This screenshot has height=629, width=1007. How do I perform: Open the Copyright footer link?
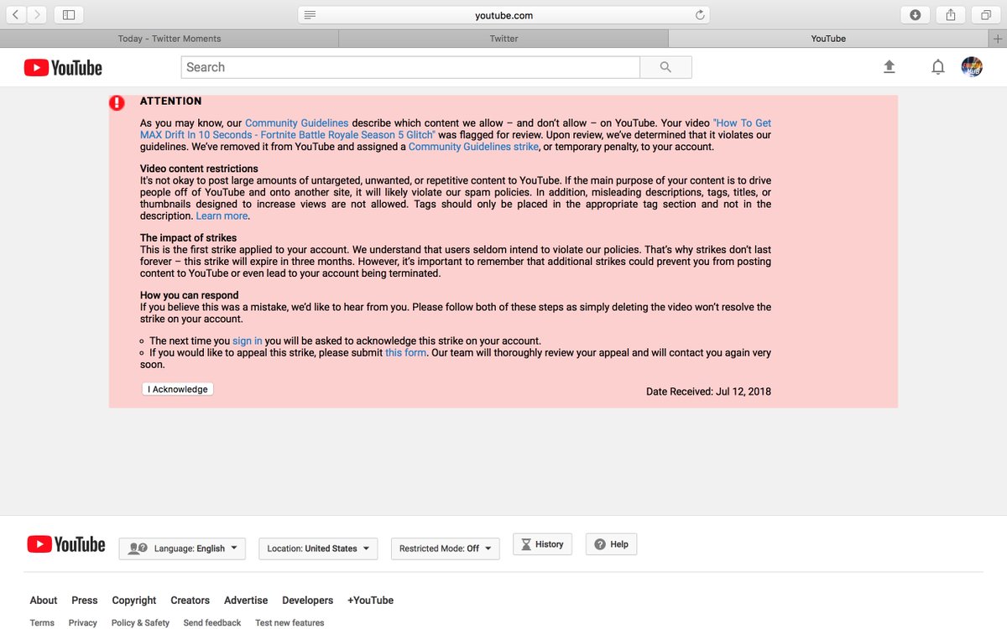click(x=134, y=600)
